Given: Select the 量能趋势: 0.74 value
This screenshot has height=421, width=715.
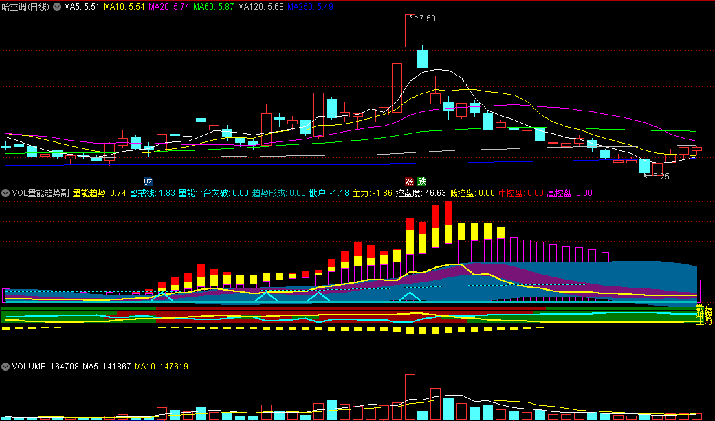Looking at the screenshot, I should pyautogui.click(x=100, y=193).
